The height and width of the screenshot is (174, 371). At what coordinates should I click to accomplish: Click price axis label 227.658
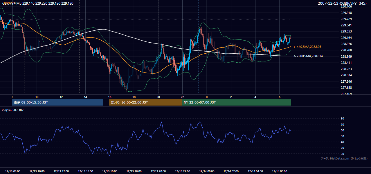point(346,88)
